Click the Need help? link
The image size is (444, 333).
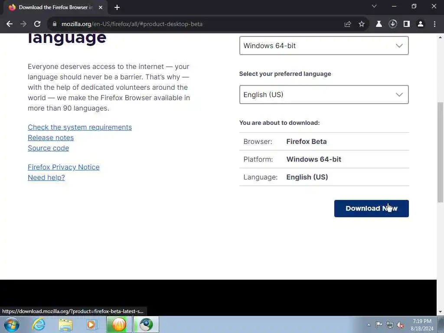pos(46,177)
